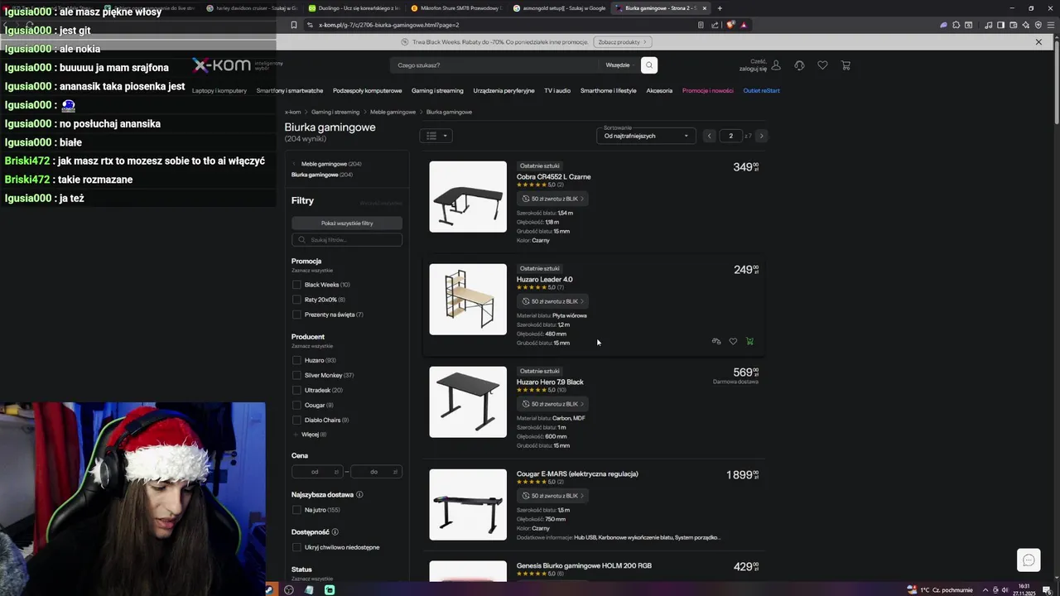The image size is (1060, 596).
Task: Add Huzaro Leader 4.0 to wishlist heart
Action: (733, 341)
